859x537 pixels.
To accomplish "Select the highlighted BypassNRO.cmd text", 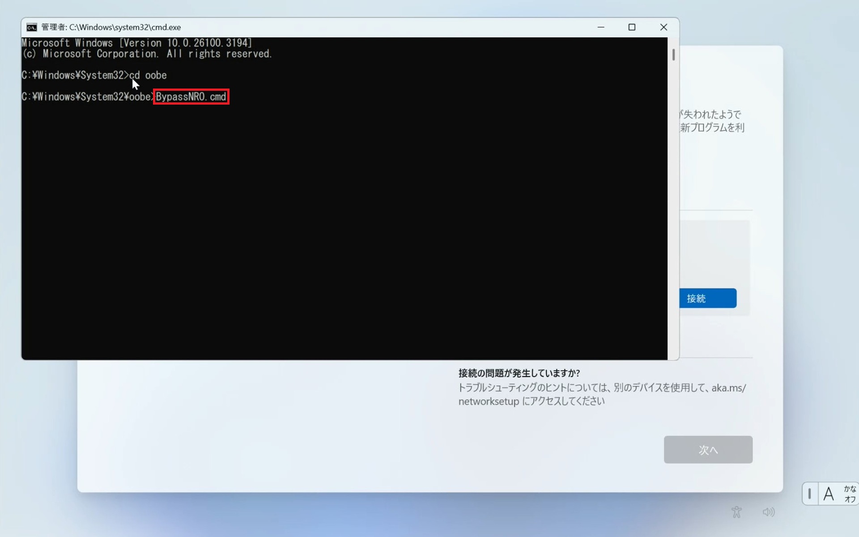I will (191, 97).
